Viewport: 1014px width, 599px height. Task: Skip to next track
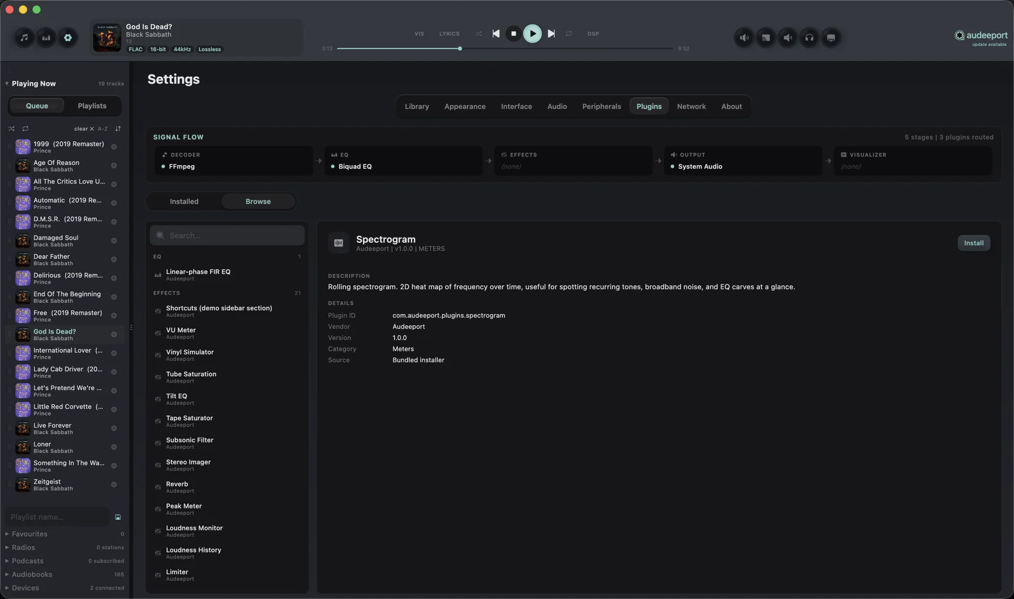pyautogui.click(x=551, y=33)
